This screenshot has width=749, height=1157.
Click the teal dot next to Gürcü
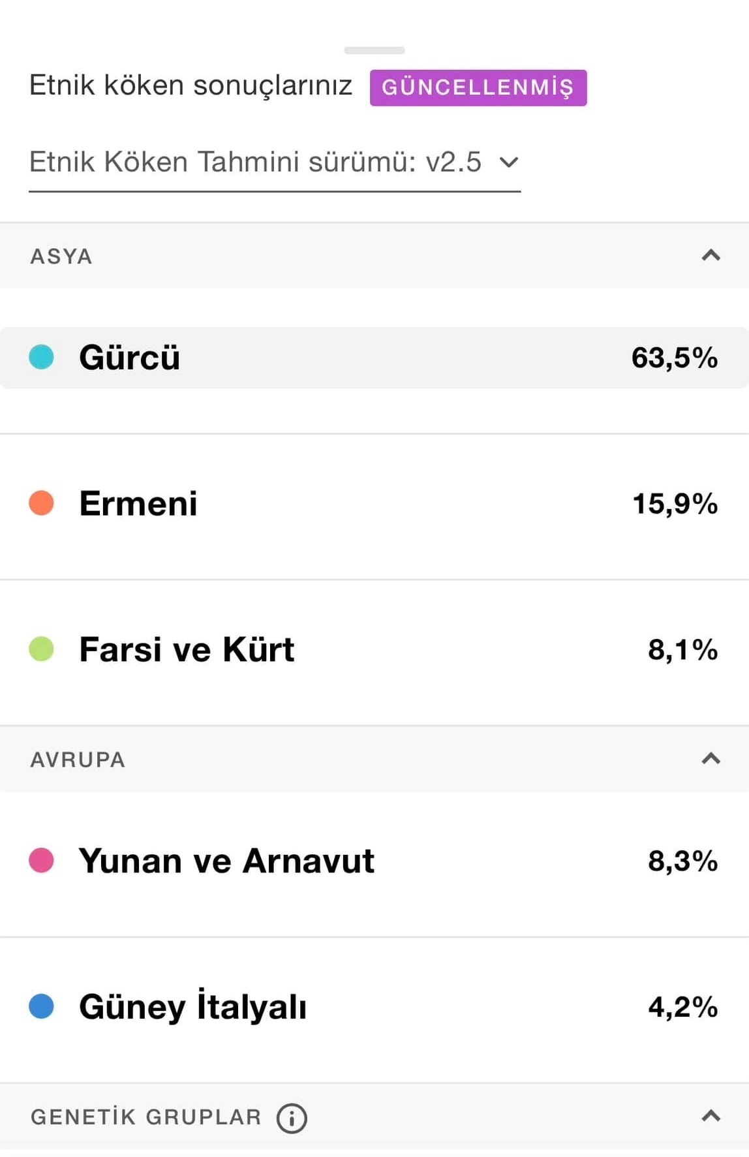pos(42,358)
